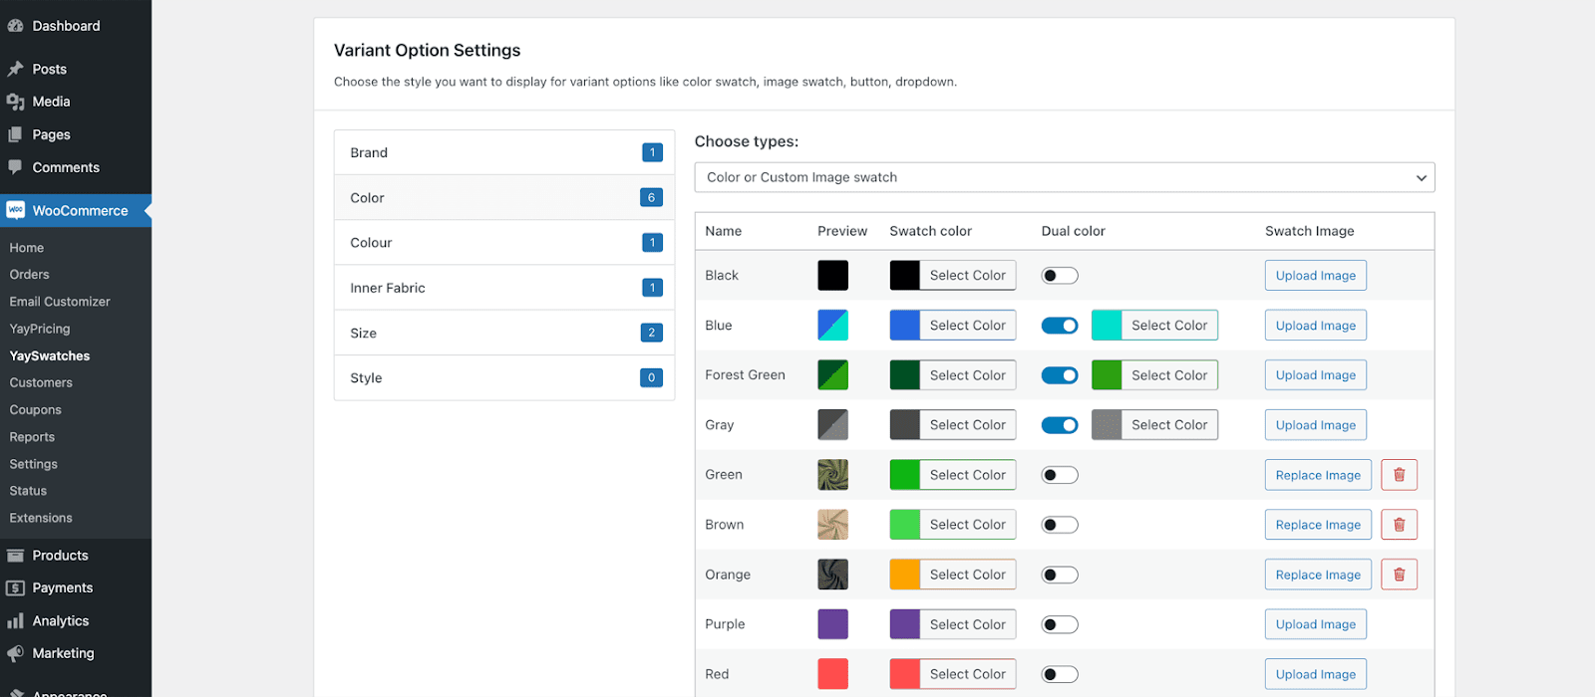Disable dual color toggle for Blue
Viewport: 1595px width, 697px height.
1060,326
